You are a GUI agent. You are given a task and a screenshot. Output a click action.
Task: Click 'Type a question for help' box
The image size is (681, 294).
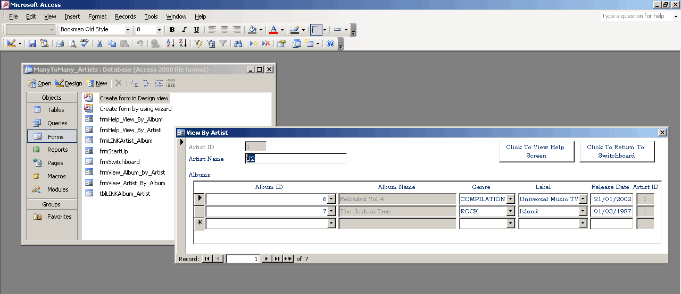tap(636, 16)
